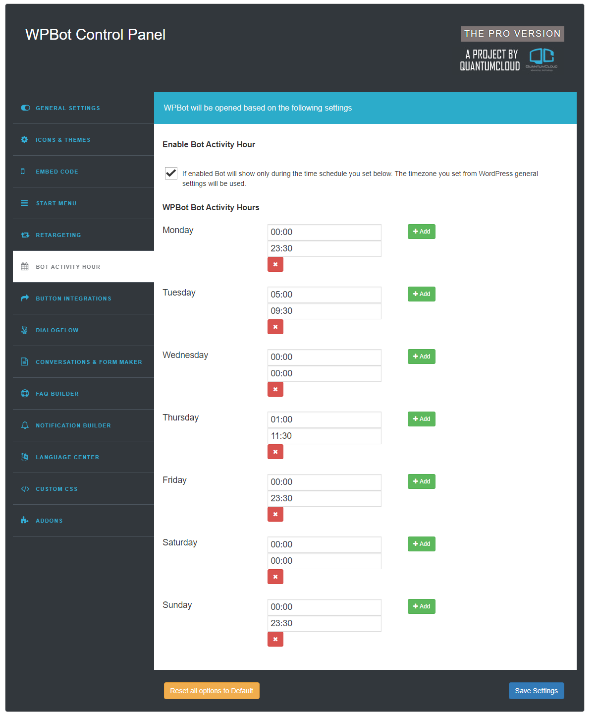
Task: Click the Embed Code mobile icon
Action: coord(22,171)
